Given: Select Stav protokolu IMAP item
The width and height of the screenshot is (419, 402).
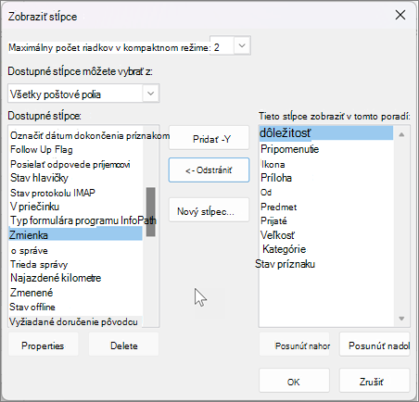Looking at the screenshot, I should (53, 193).
